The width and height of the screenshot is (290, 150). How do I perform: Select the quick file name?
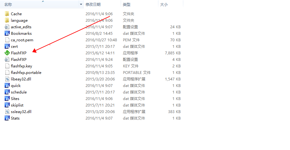pyautogui.click(x=16, y=86)
